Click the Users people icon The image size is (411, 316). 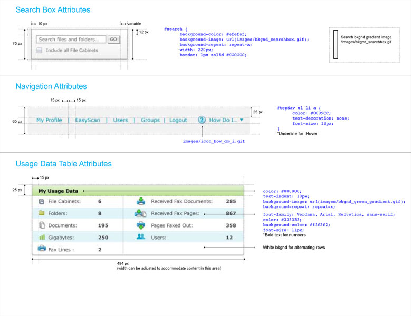click(x=140, y=238)
